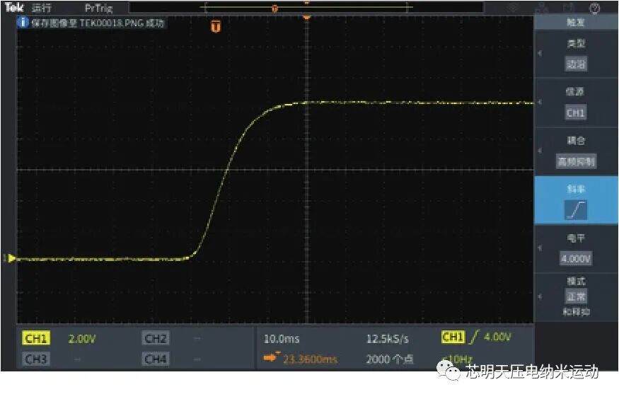Click the TEK00018.PNG save success message

[x=97, y=23]
